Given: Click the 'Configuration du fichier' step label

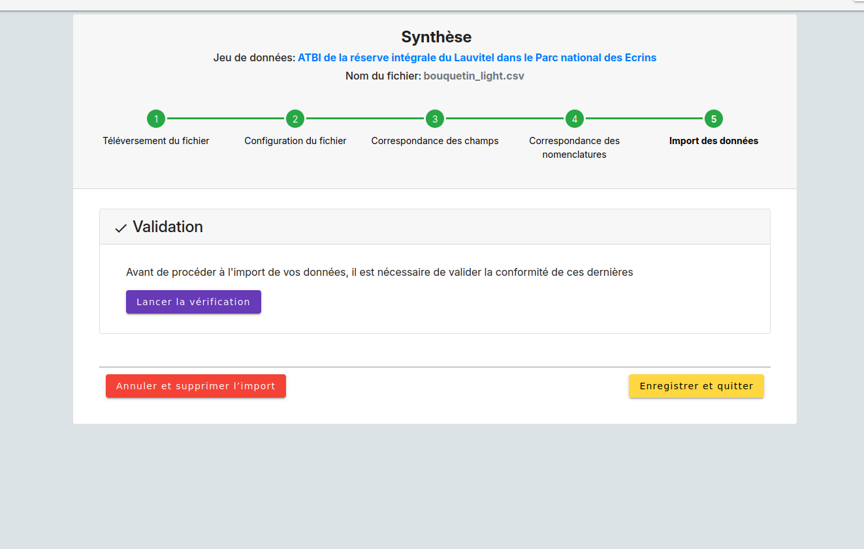Looking at the screenshot, I should click(295, 141).
